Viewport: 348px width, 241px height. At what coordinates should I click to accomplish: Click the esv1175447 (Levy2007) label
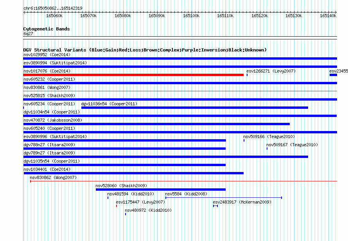(x=140, y=202)
